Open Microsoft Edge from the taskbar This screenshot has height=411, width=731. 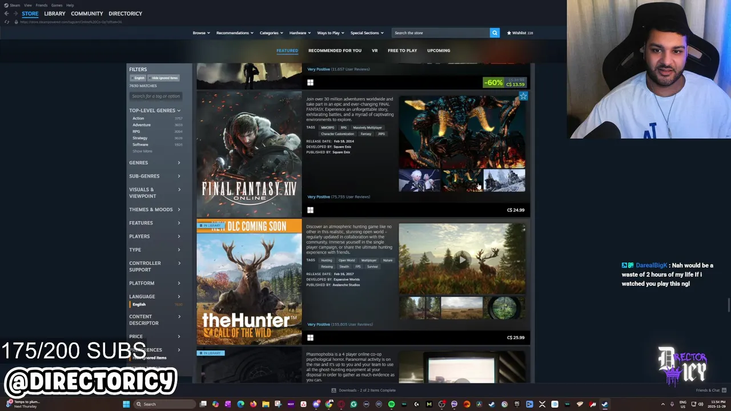pyautogui.click(x=240, y=404)
